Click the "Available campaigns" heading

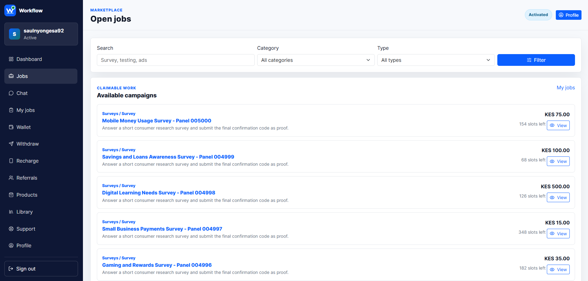[127, 95]
